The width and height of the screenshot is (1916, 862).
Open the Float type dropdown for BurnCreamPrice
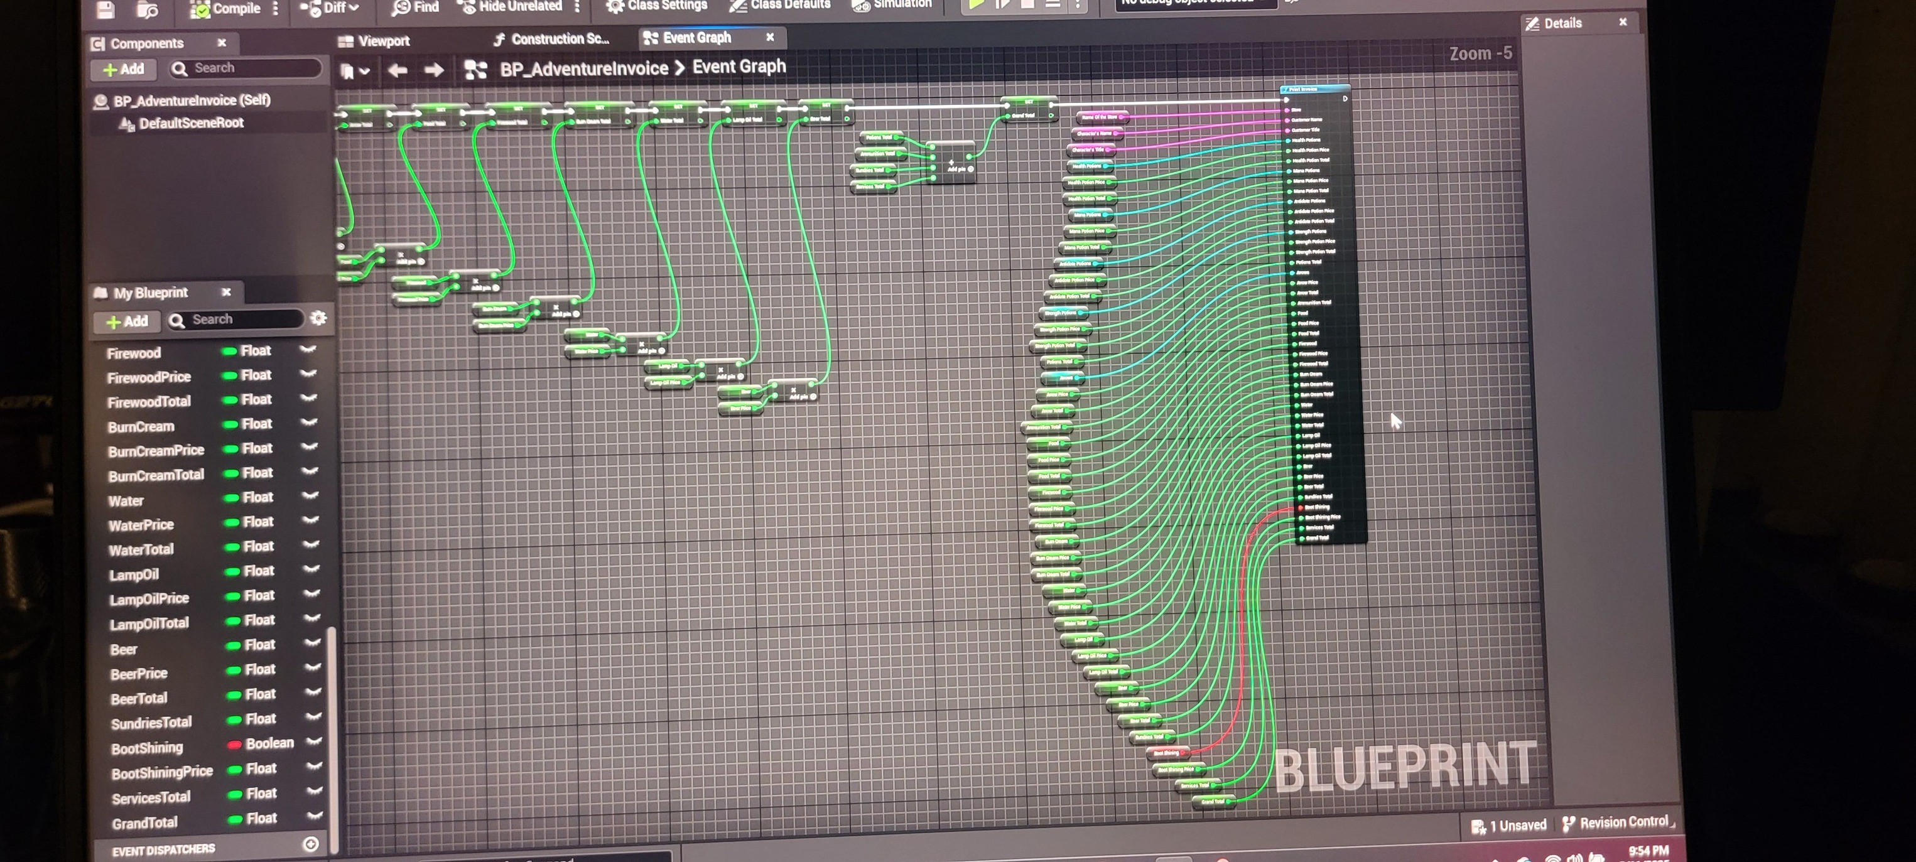click(249, 448)
